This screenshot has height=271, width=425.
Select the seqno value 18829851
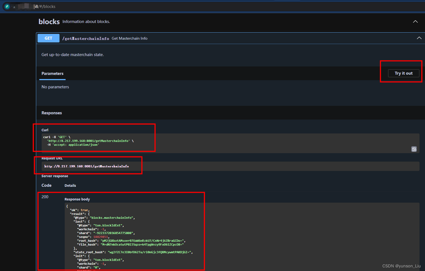click(x=101, y=237)
